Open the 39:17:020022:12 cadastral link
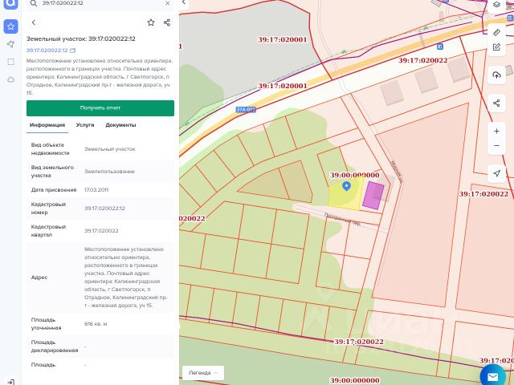This screenshot has width=514, height=385. (47, 51)
